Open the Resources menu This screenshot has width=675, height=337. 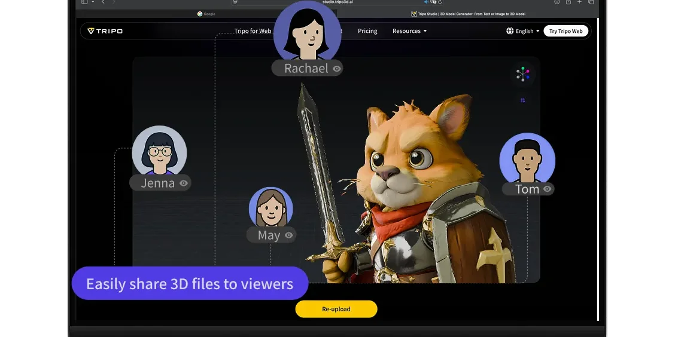[409, 31]
